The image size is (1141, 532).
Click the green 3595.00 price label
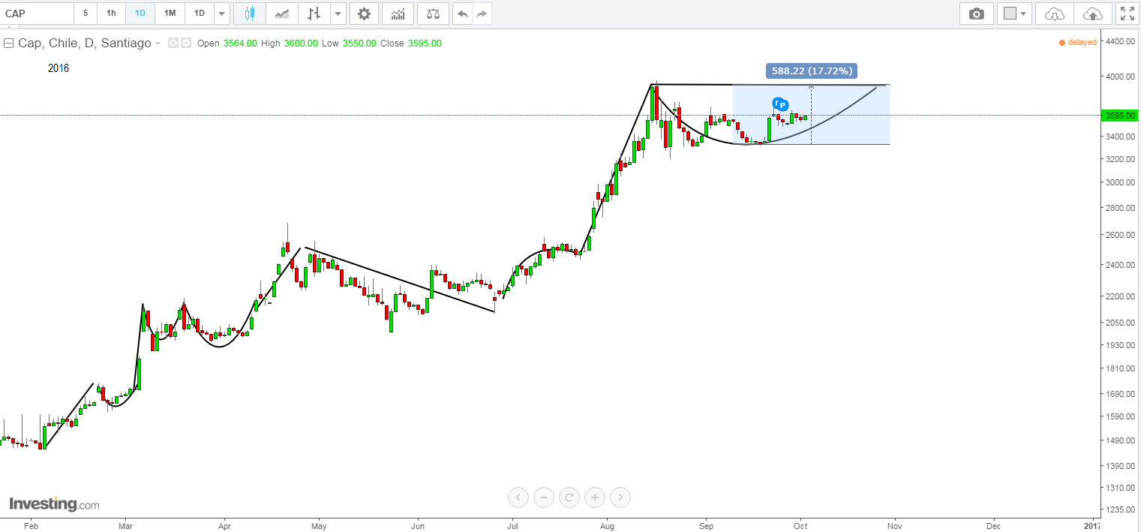[x=1118, y=116]
